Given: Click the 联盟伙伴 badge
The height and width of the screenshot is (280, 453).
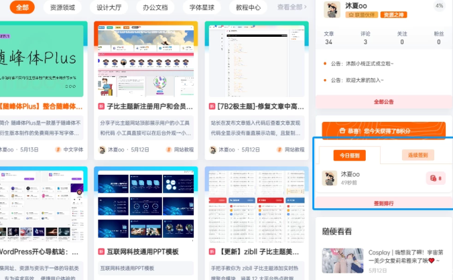Looking at the screenshot, I should pos(362,15).
